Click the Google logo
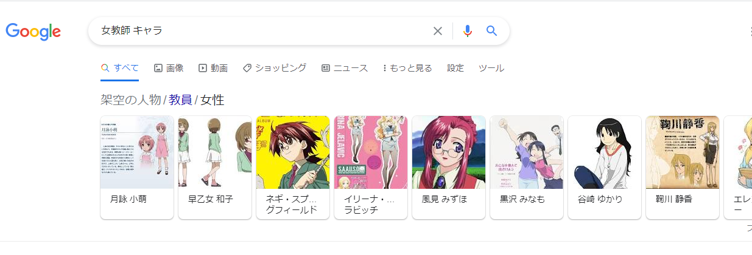Viewport: 752px width, 255px height. click(33, 31)
